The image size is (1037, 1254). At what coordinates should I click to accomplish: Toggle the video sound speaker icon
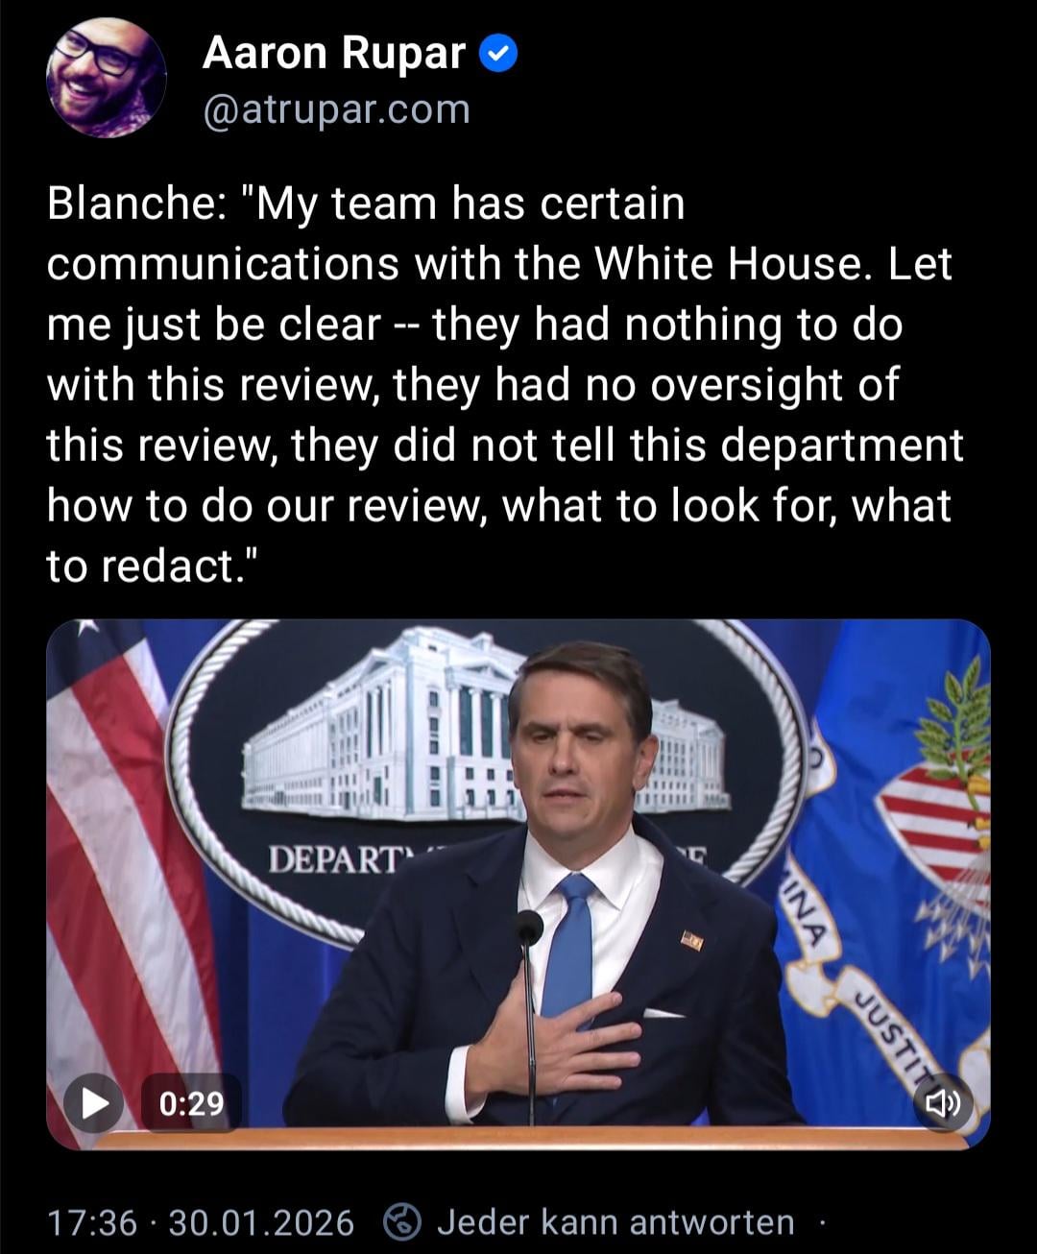[942, 1103]
